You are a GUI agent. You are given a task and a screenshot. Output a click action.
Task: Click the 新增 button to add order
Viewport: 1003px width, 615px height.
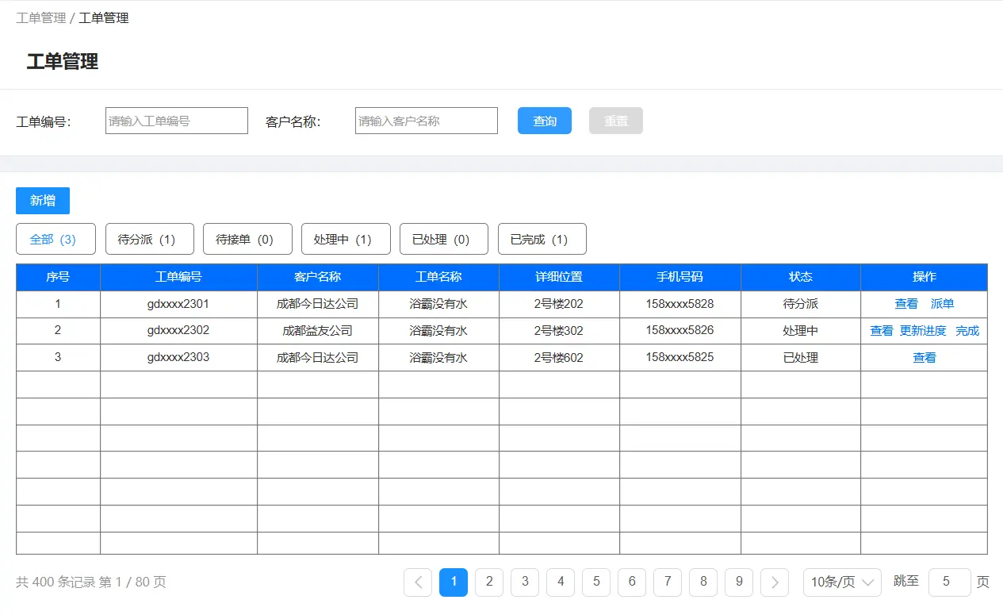pyautogui.click(x=43, y=201)
